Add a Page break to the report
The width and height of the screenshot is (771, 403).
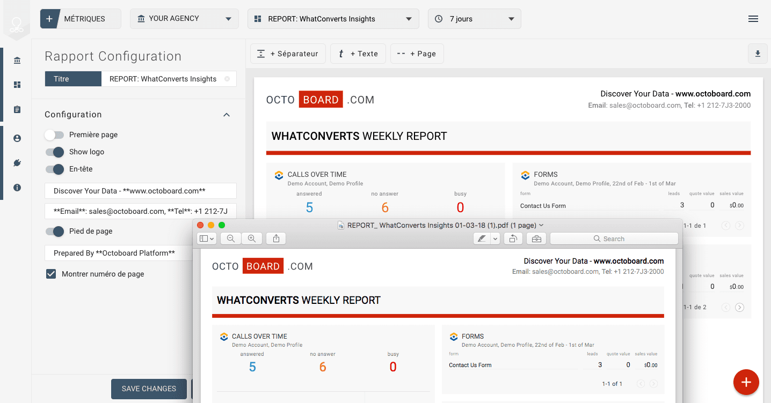(417, 54)
